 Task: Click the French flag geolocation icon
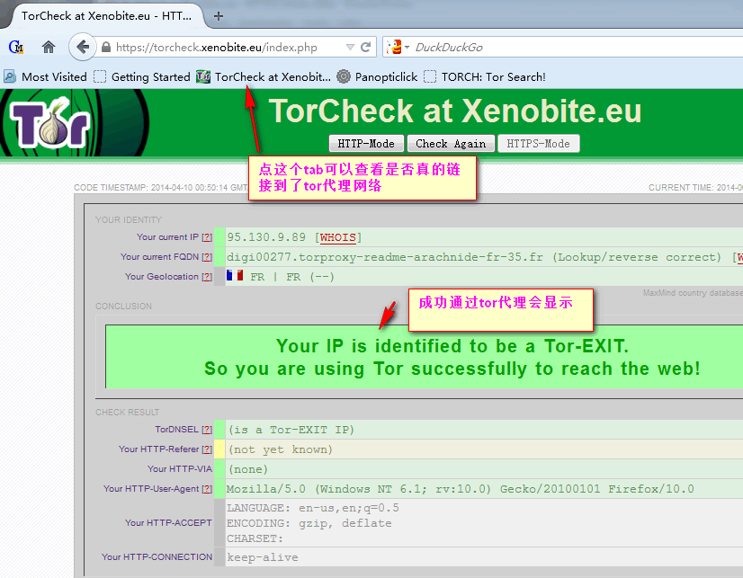tap(235, 275)
